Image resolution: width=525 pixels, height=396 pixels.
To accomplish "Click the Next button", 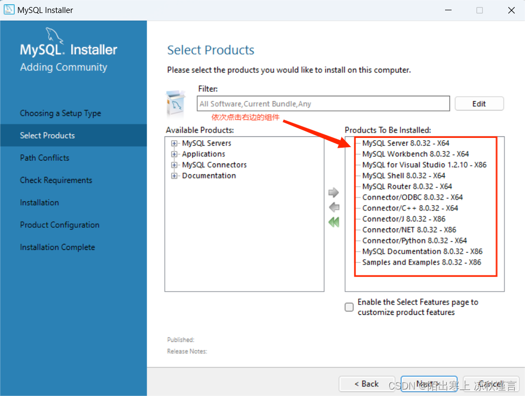I will point(429,384).
